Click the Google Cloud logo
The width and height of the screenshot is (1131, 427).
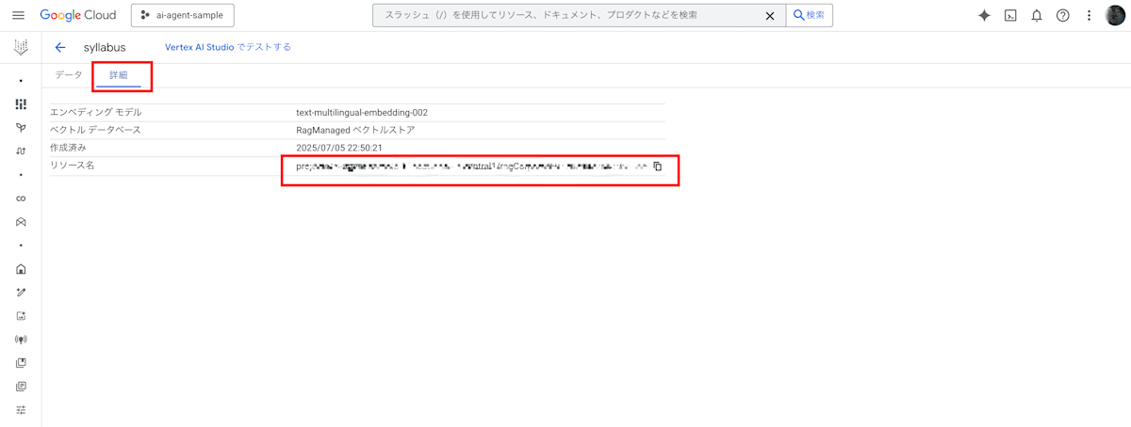click(78, 15)
